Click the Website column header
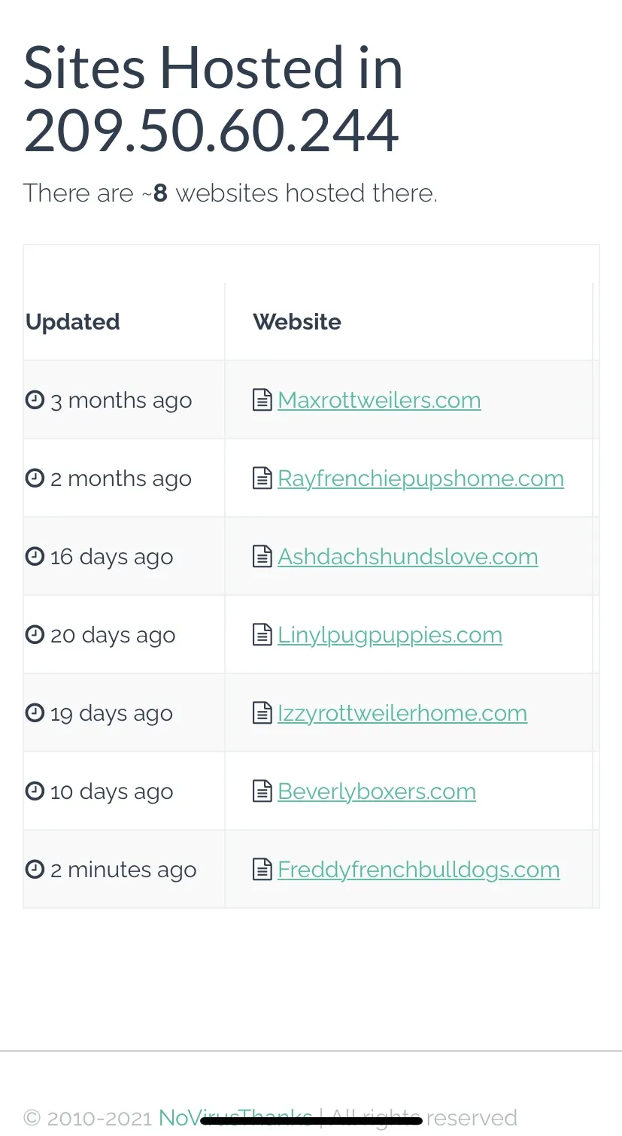Image resolution: width=622 pixels, height=1136 pixels. pyautogui.click(x=297, y=322)
